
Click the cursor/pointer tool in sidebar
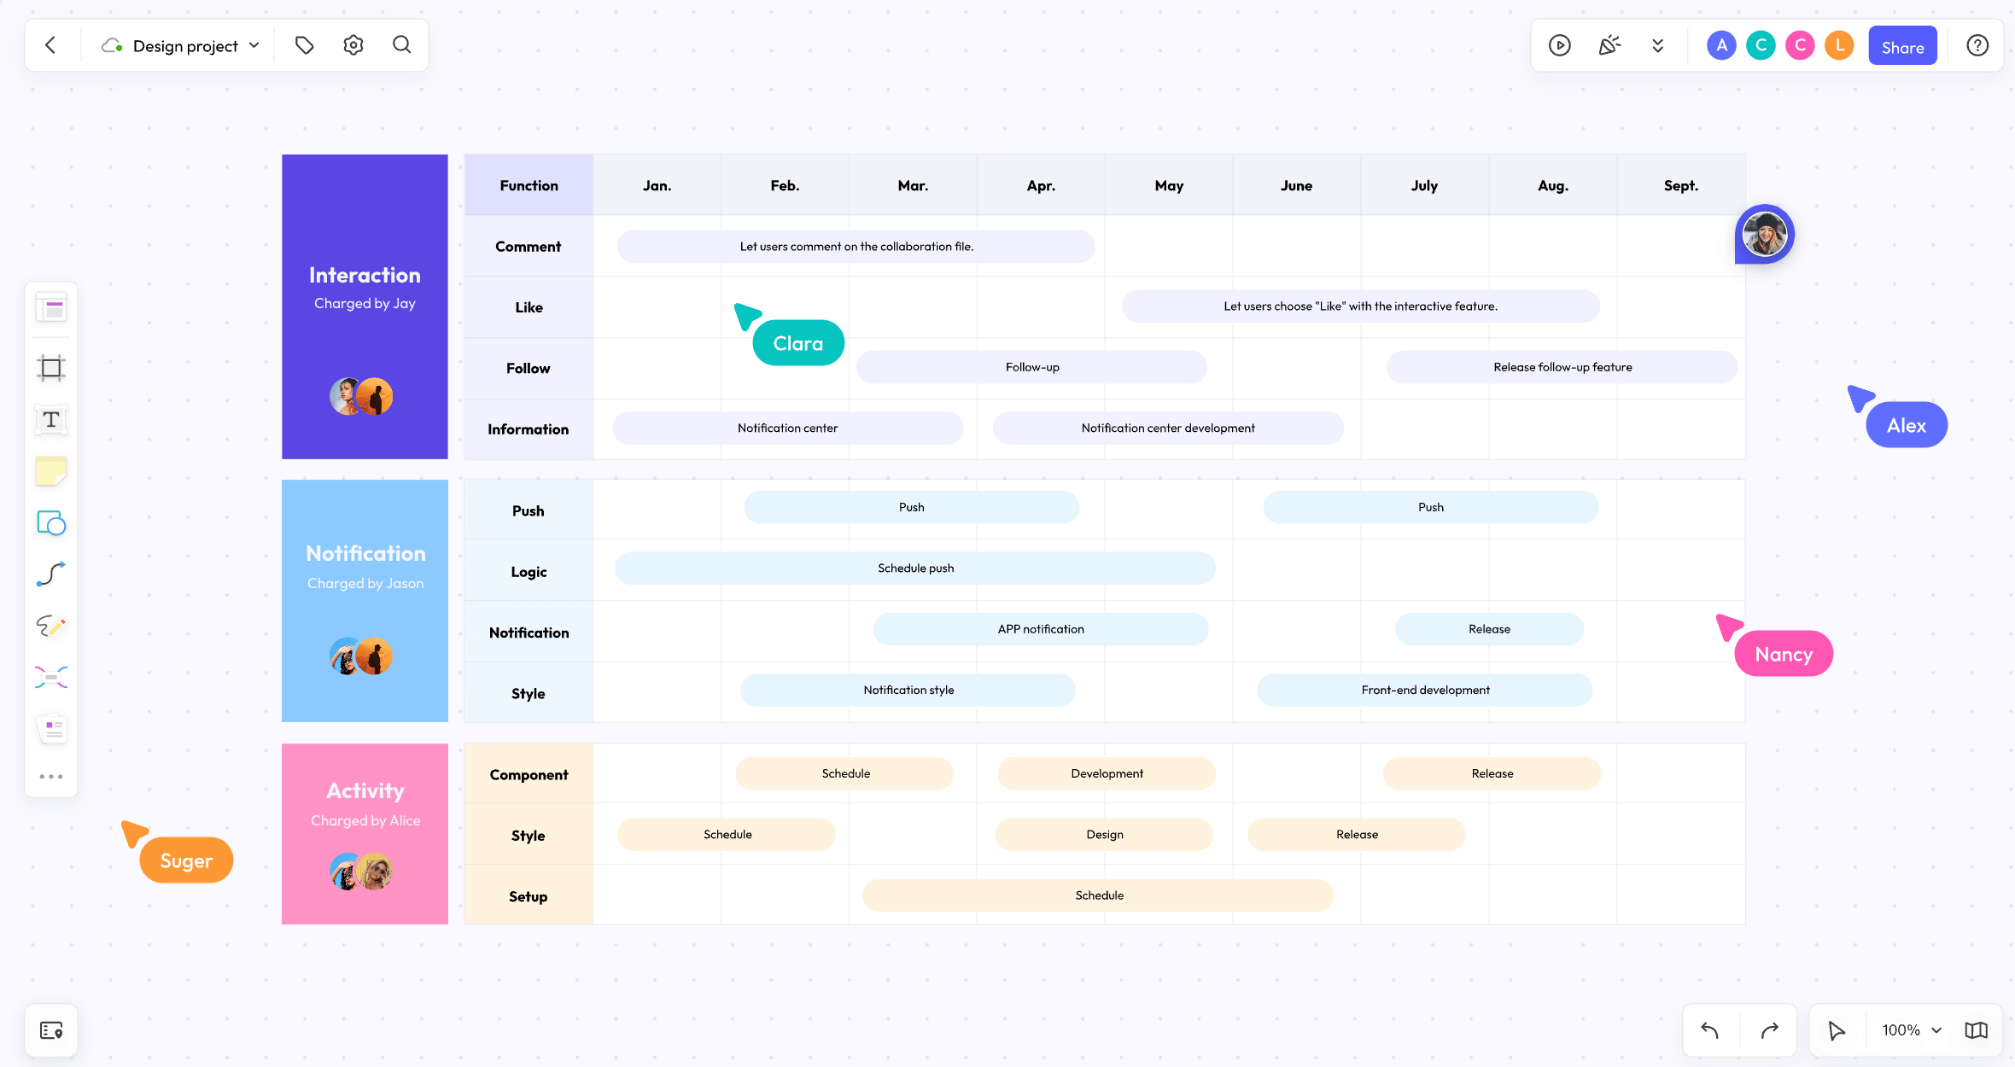1837,1031
